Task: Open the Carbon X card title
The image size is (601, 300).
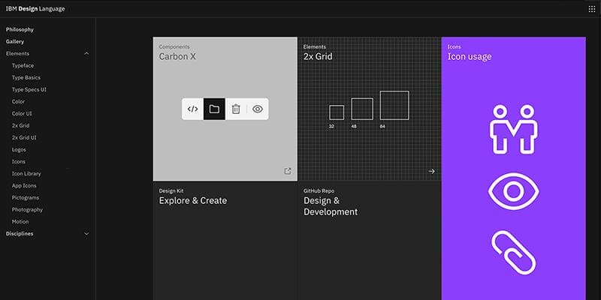Action: [177, 57]
